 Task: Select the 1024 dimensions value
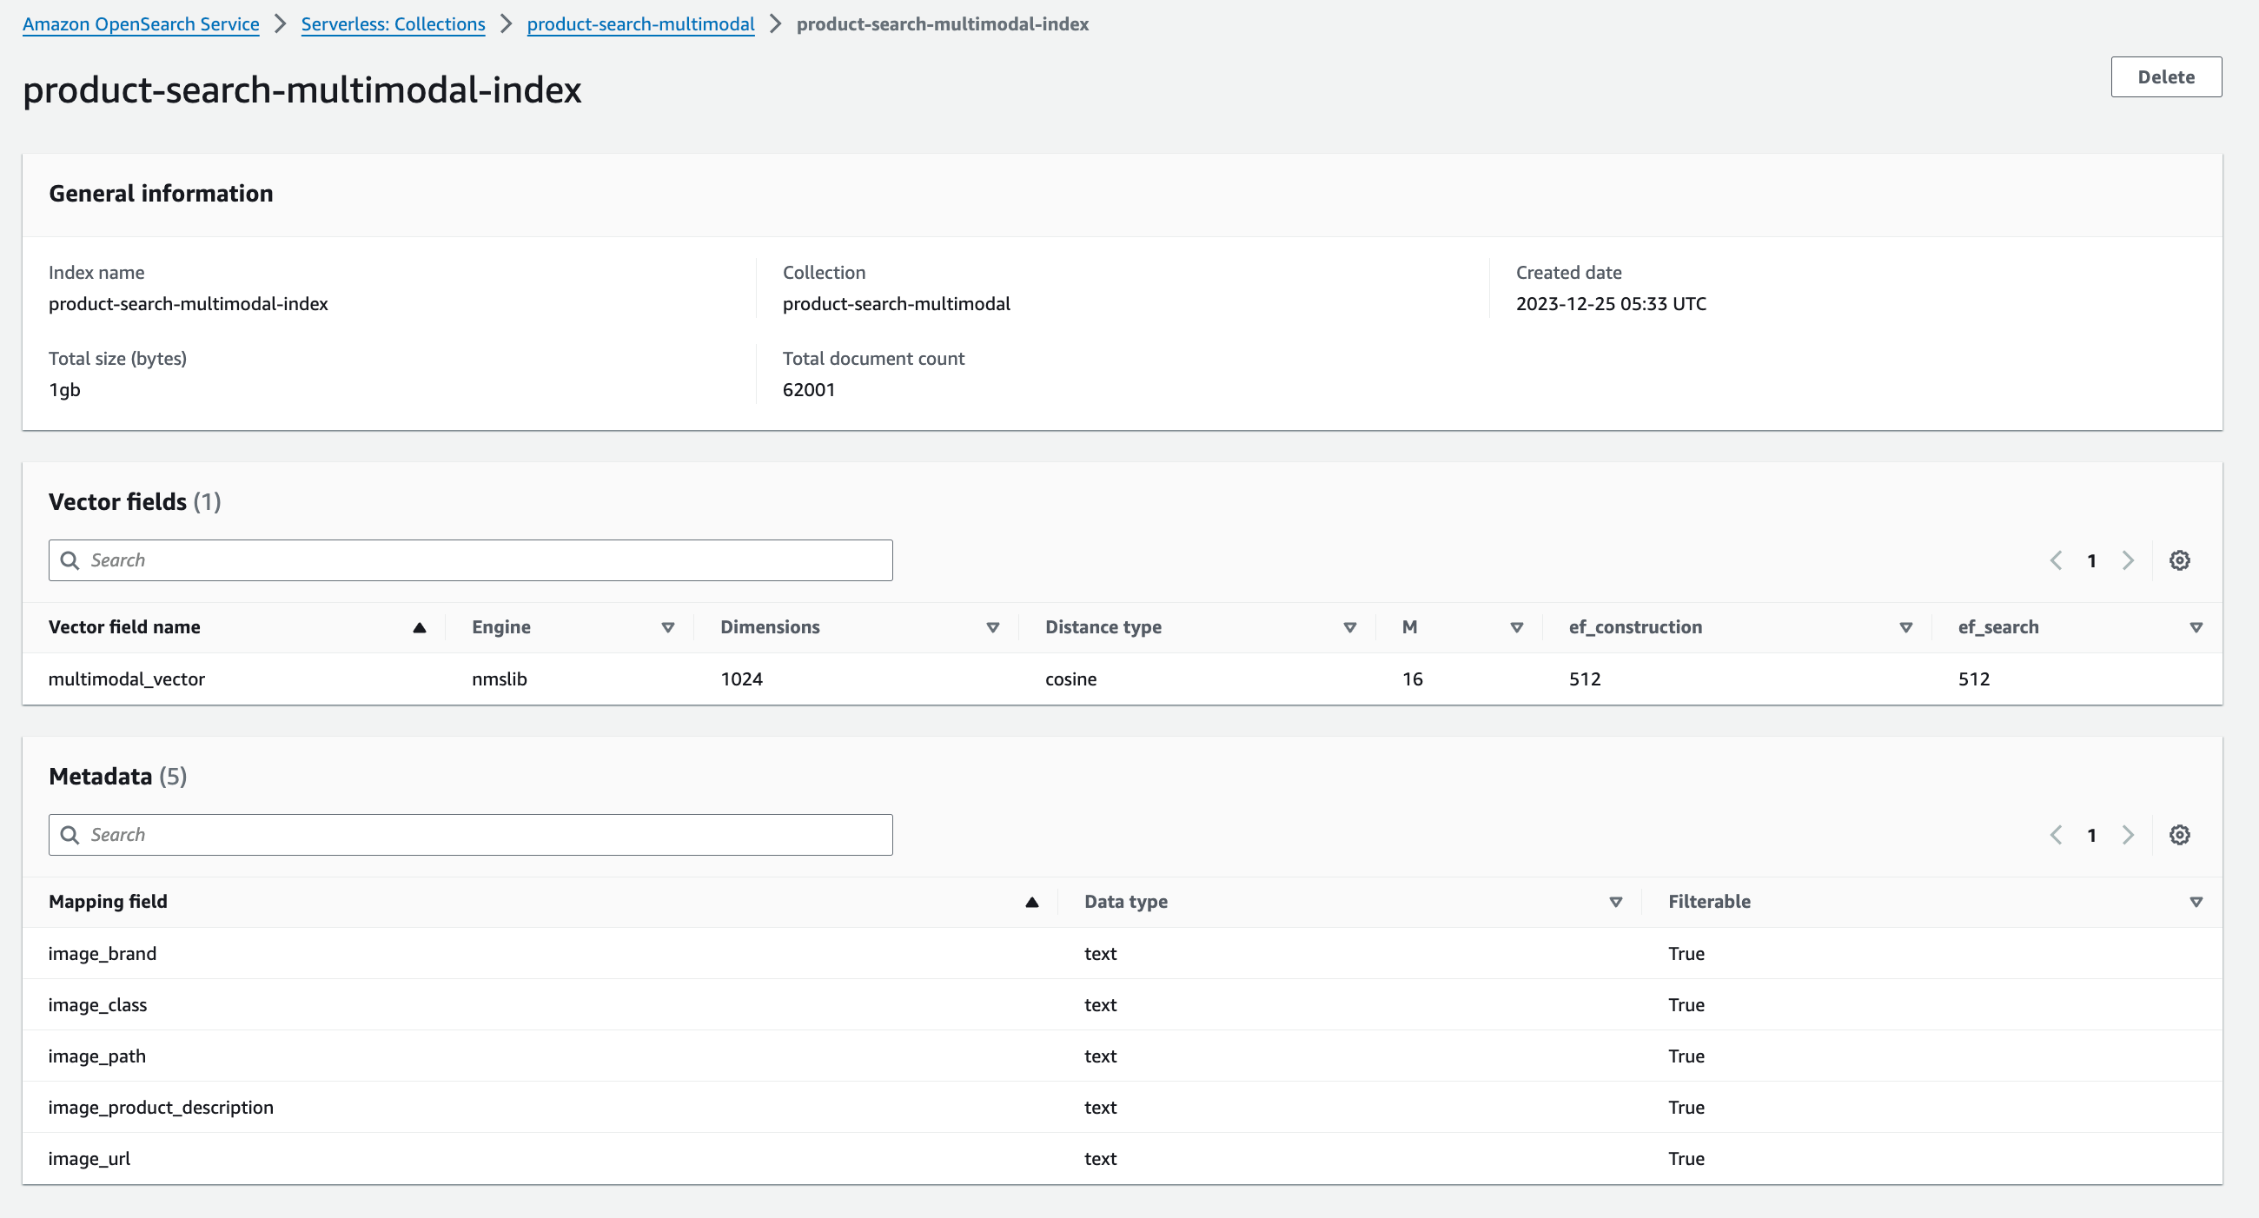click(x=742, y=679)
